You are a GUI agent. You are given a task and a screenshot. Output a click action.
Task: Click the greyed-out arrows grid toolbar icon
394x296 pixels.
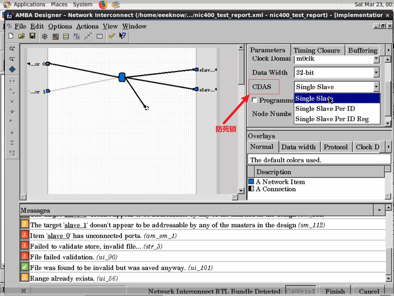[x=88, y=36]
